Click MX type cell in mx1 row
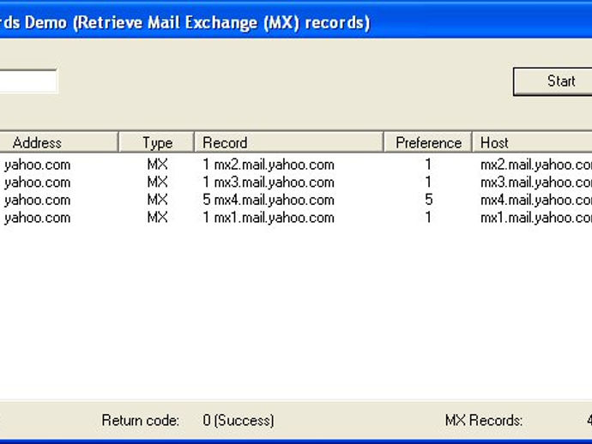Image resolution: width=592 pixels, height=444 pixels. click(158, 217)
